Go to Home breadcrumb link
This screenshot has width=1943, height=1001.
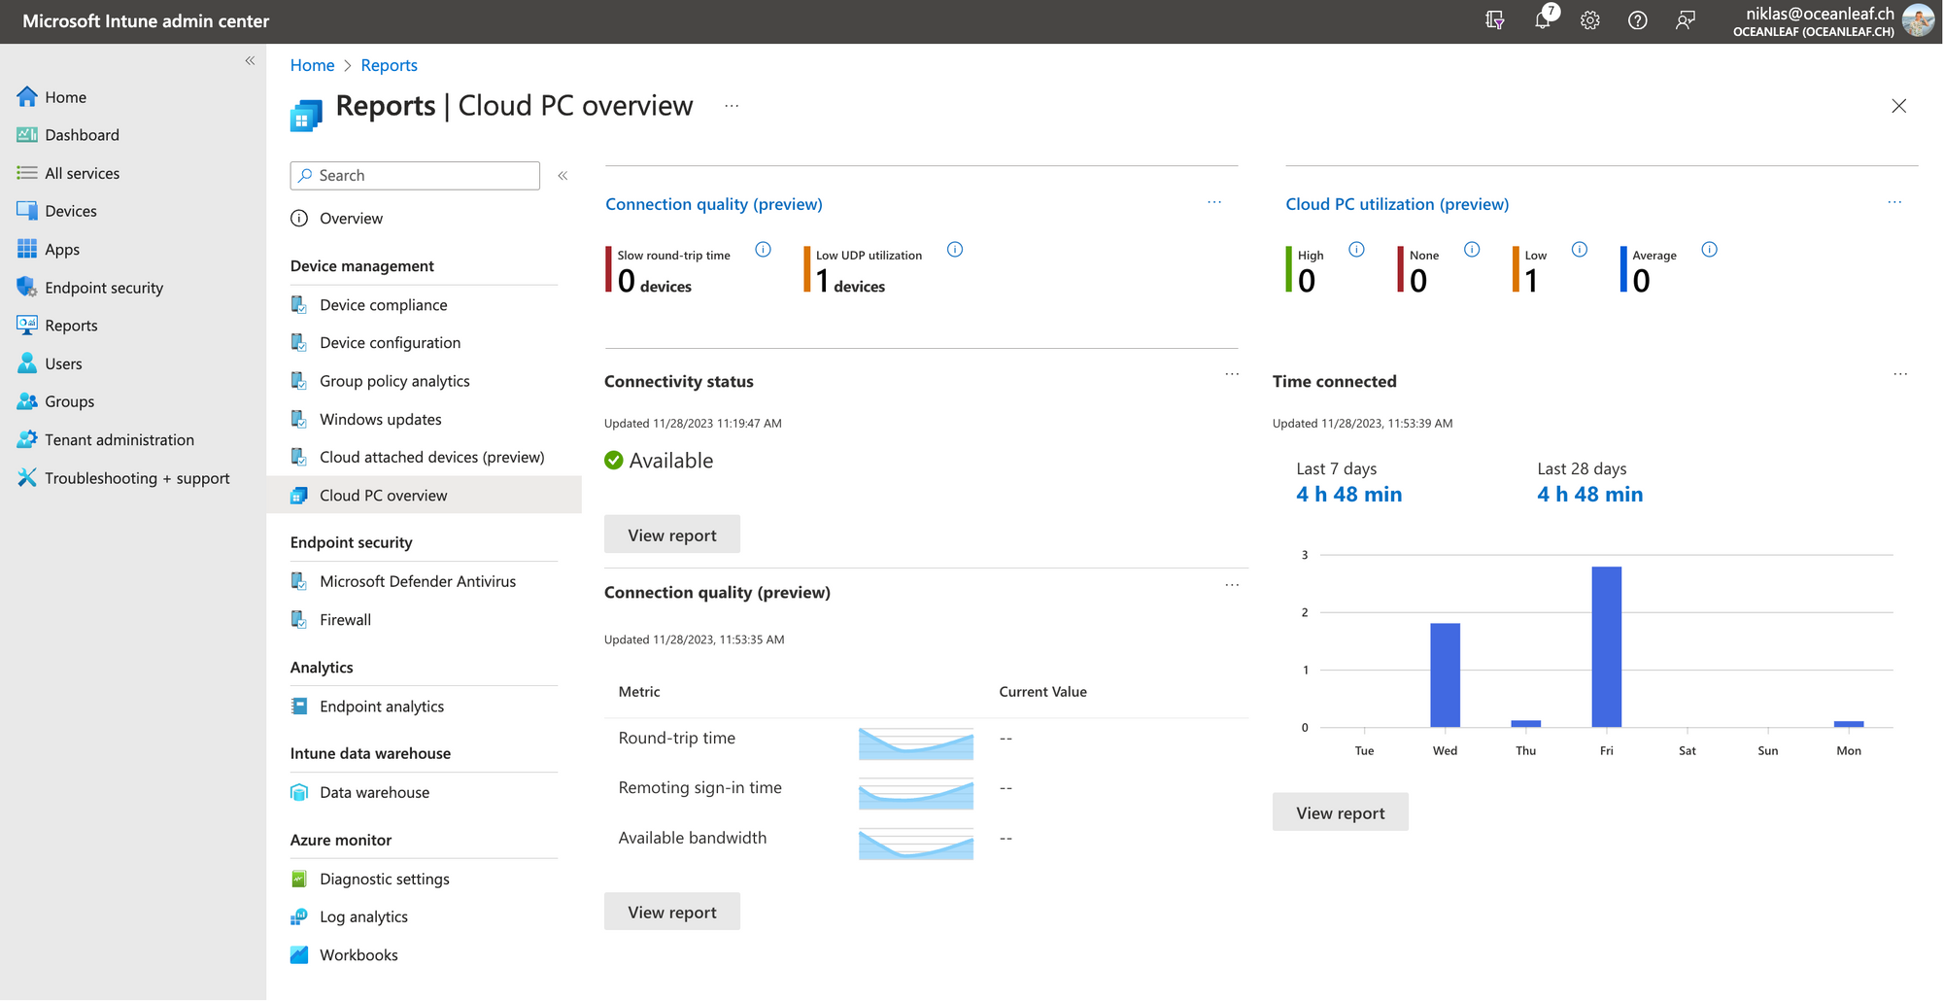(312, 65)
